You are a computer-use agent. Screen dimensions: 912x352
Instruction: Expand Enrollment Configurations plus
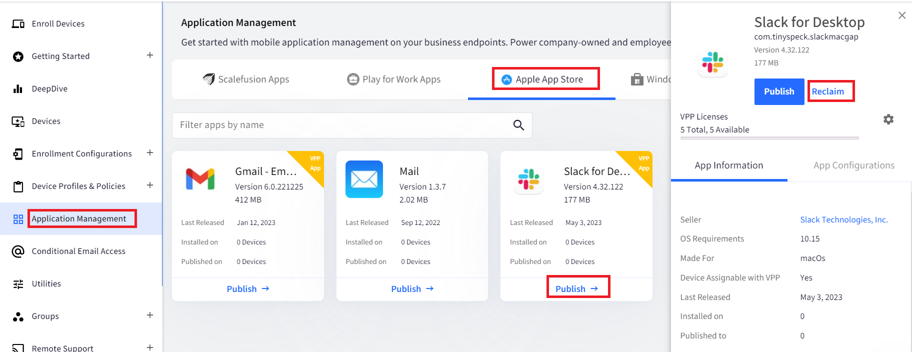pos(149,152)
